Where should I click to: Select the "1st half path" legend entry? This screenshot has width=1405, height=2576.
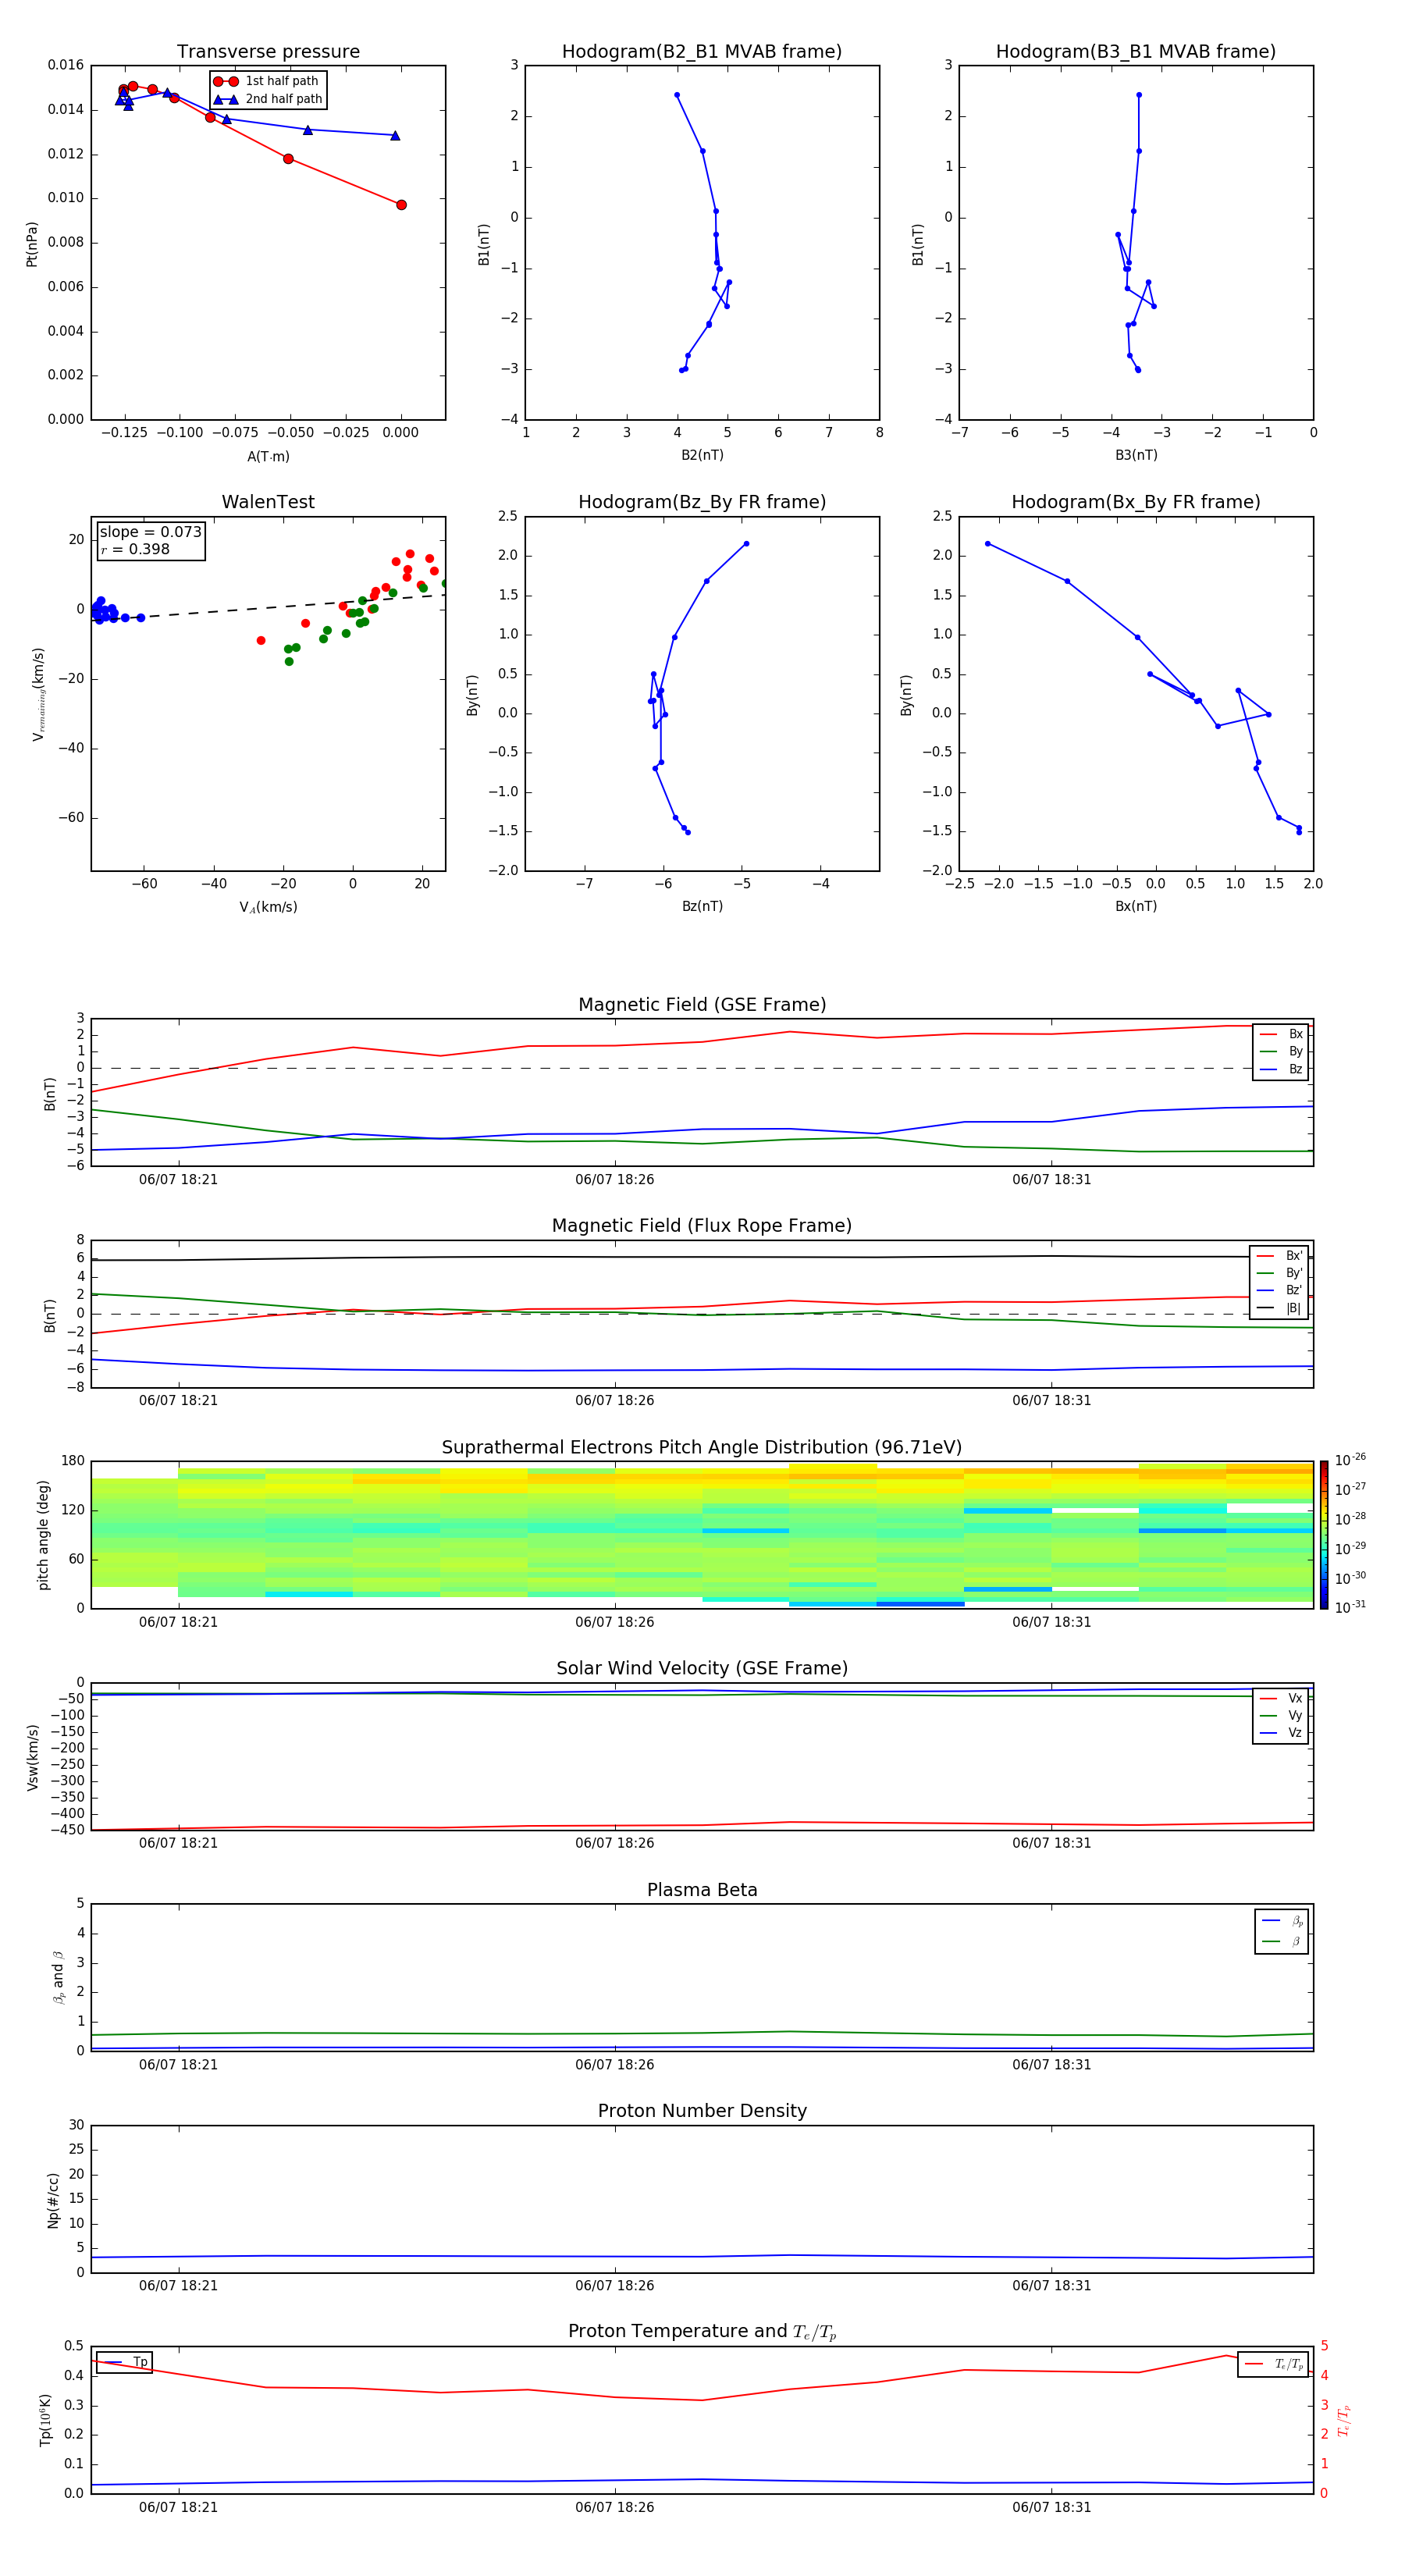267,81
